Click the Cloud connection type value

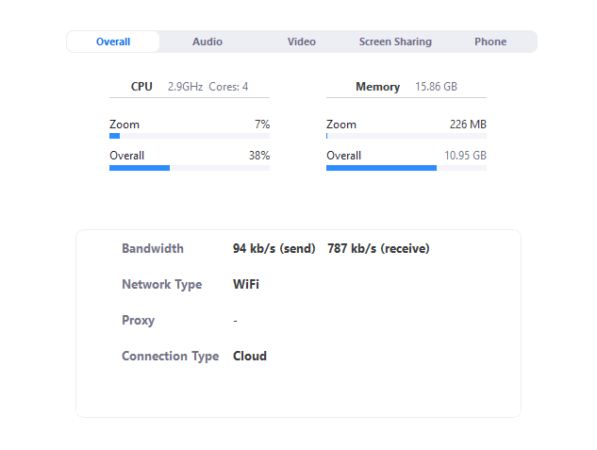(x=250, y=356)
